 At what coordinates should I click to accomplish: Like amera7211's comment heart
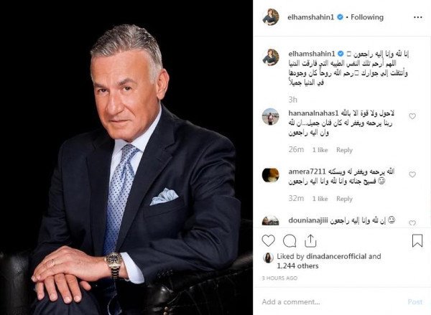click(x=412, y=174)
